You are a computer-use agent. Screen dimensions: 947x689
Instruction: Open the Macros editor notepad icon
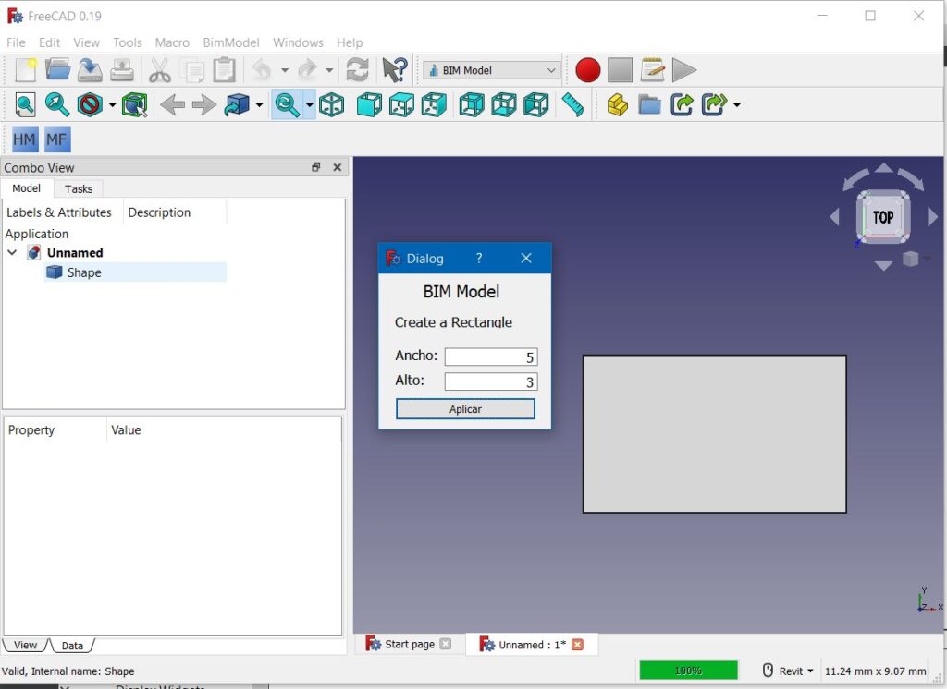pos(652,70)
